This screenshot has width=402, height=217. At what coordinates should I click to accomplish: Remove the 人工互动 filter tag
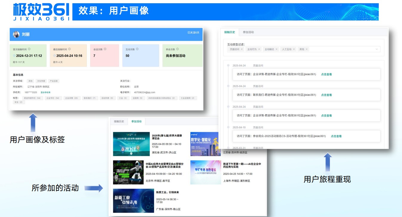coord(294,49)
